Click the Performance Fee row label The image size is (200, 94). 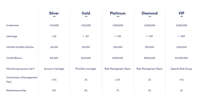point(16,90)
